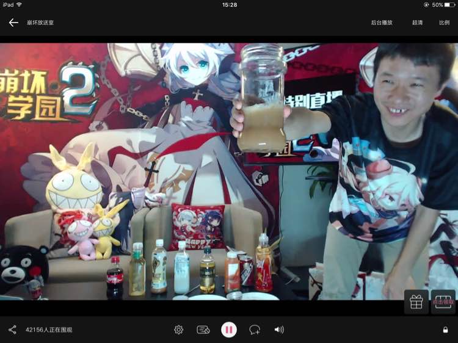This screenshot has height=343, width=458.
Task: Open the 超清 quality selector
Action: [x=417, y=23]
